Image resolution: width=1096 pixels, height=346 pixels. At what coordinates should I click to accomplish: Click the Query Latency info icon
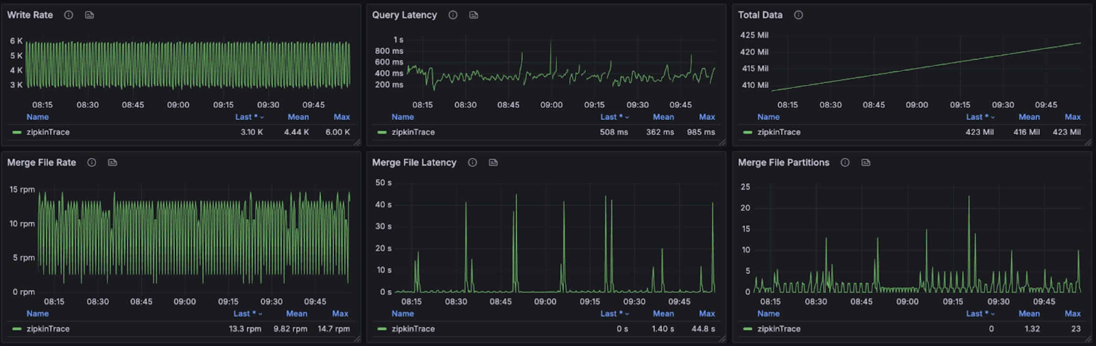point(453,15)
